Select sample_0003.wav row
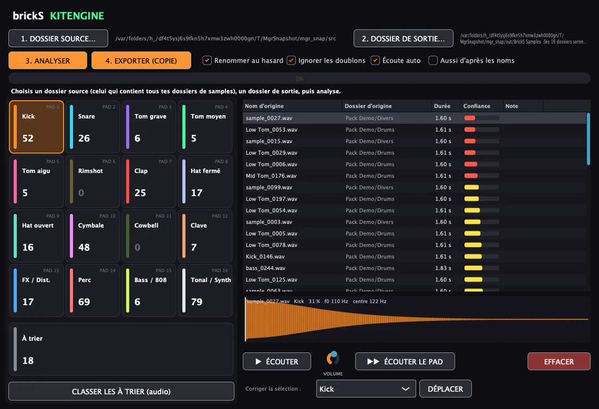This screenshot has width=599, height=409. tap(414, 222)
